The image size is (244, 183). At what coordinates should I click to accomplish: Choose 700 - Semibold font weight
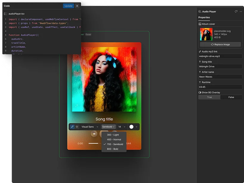(114, 144)
